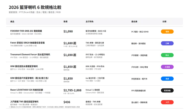Click the red 入門 category badge
189x109 pixels.
click(x=167, y=102)
